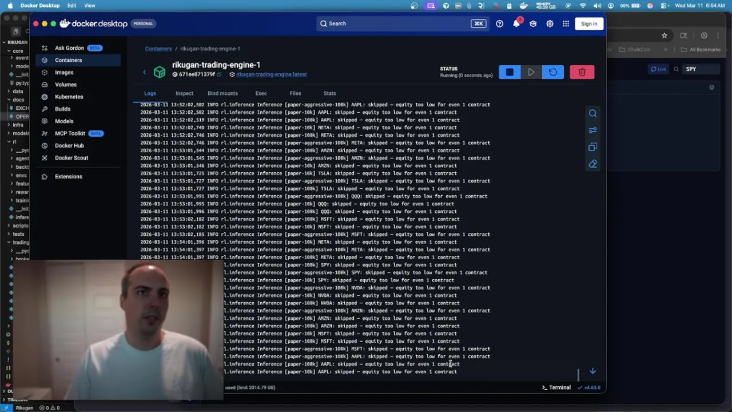This screenshot has width=732, height=412.
Task: Open log display options icon
Action: coord(593,130)
